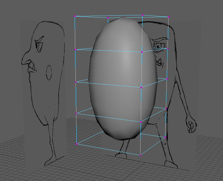Viewport: 223px width, 181px height.
Task: Pick bottom lattice point on left edge
Action: pyautogui.click(x=76, y=144)
